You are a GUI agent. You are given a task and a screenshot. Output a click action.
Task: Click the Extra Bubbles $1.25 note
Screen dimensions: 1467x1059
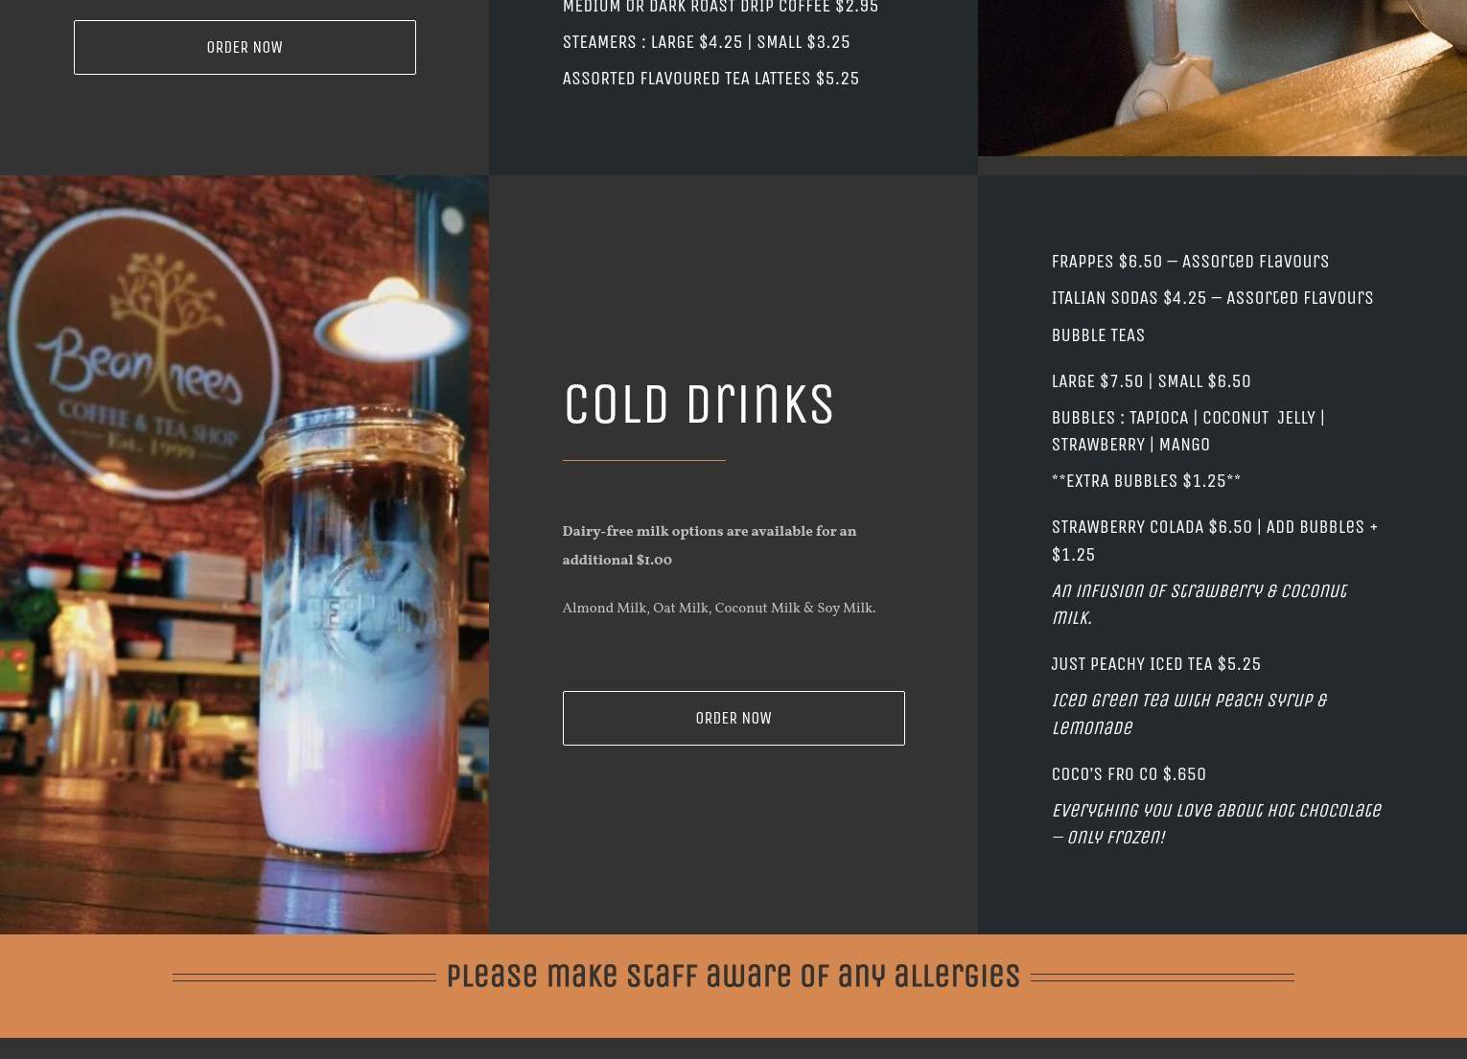coord(1146,480)
